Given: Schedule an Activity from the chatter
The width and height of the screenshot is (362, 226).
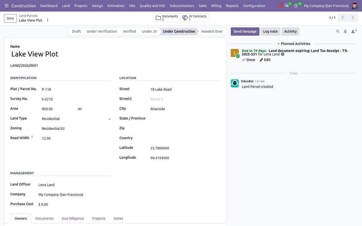Looking at the screenshot, I should point(291,31).
